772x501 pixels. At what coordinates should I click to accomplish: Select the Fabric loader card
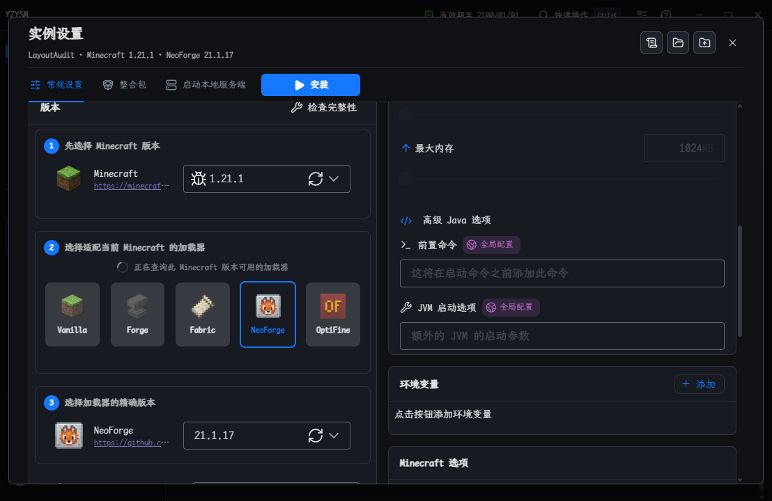click(203, 315)
